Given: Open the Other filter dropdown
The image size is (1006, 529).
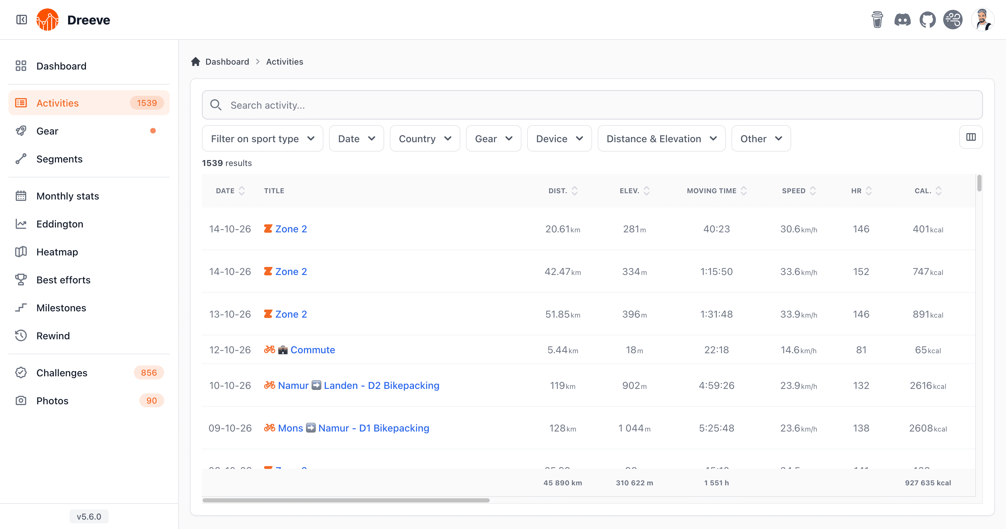Looking at the screenshot, I should 761,139.
